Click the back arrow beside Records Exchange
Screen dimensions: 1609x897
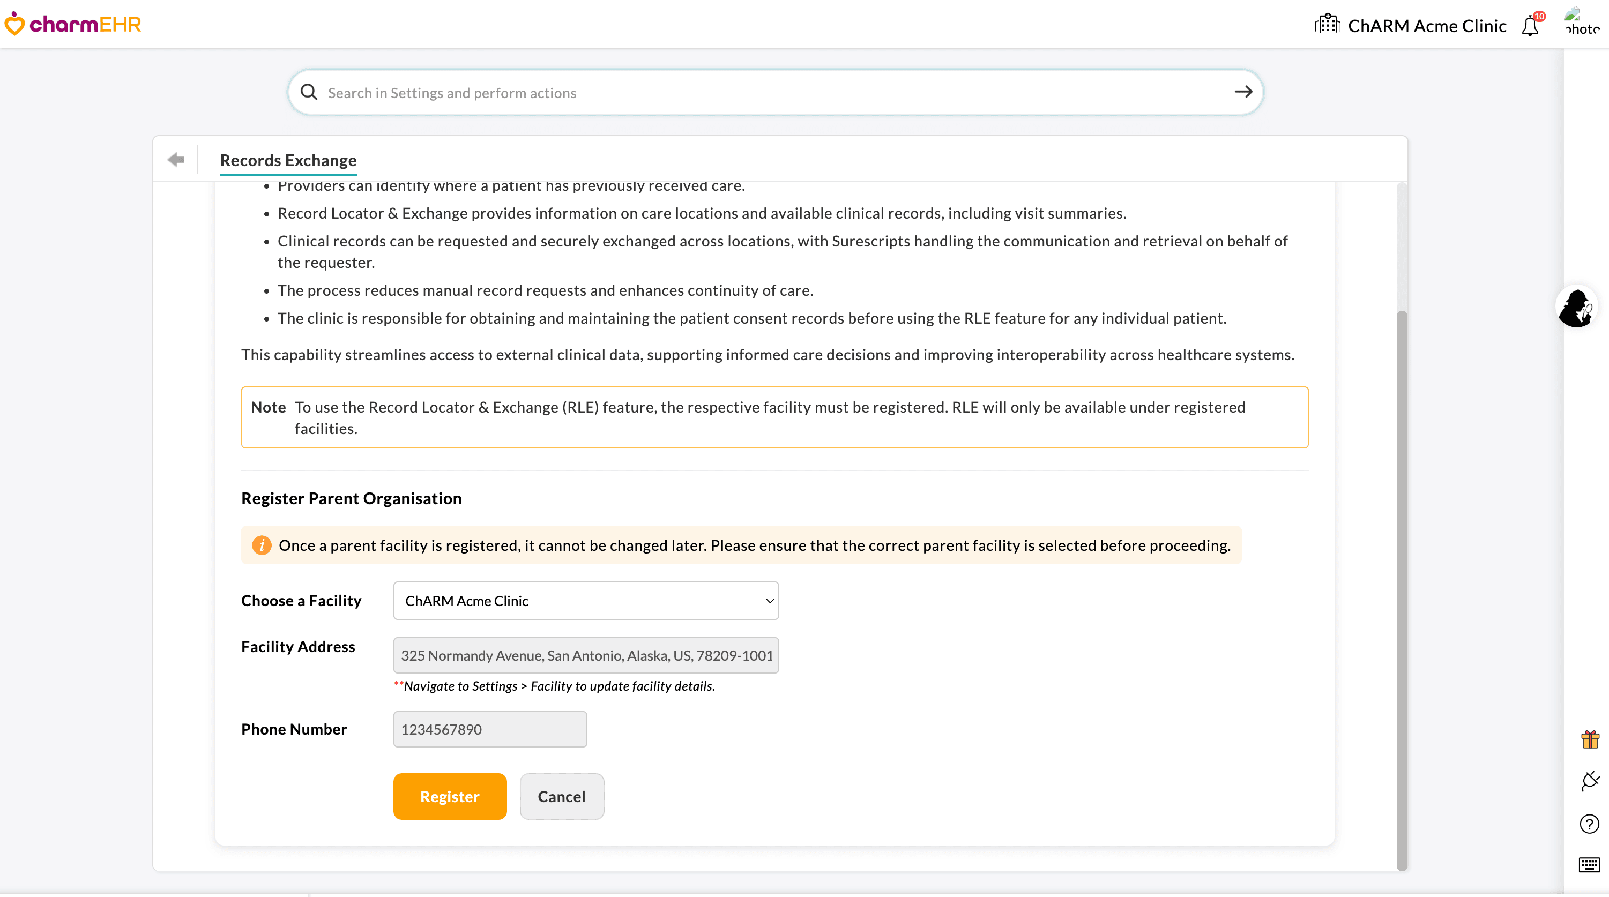point(175,159)
